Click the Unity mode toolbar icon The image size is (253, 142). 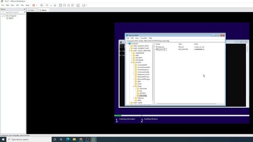[72, 5]
